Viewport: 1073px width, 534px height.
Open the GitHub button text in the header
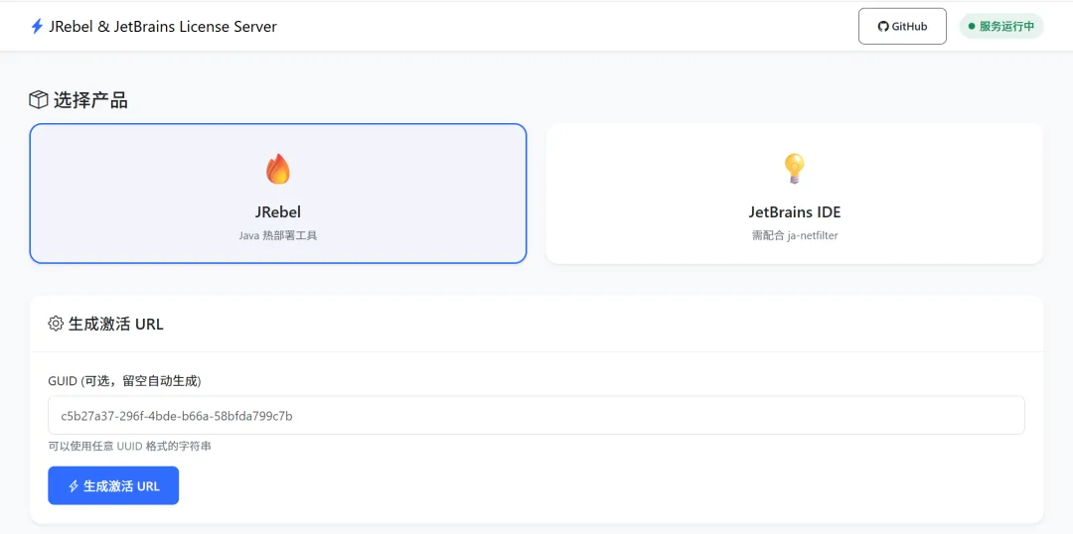(x=909, y=27)
